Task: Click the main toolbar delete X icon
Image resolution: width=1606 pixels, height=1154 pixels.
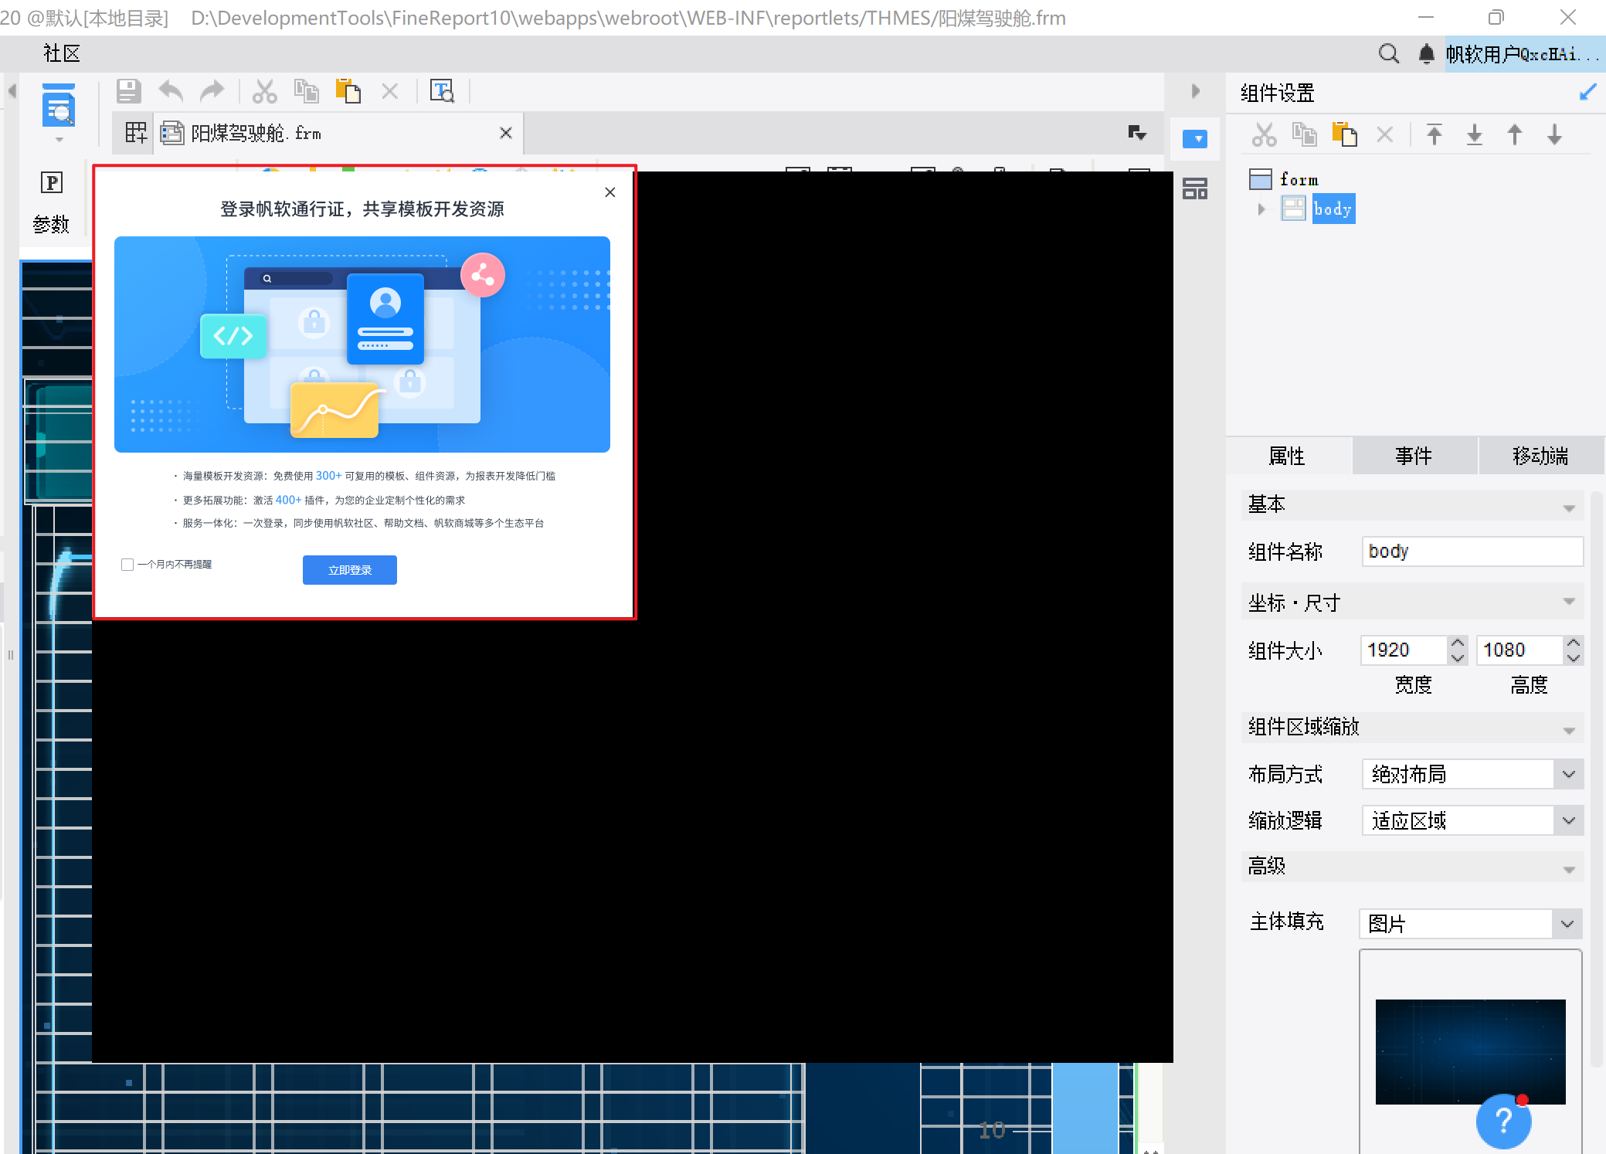Action: [390, 91]
